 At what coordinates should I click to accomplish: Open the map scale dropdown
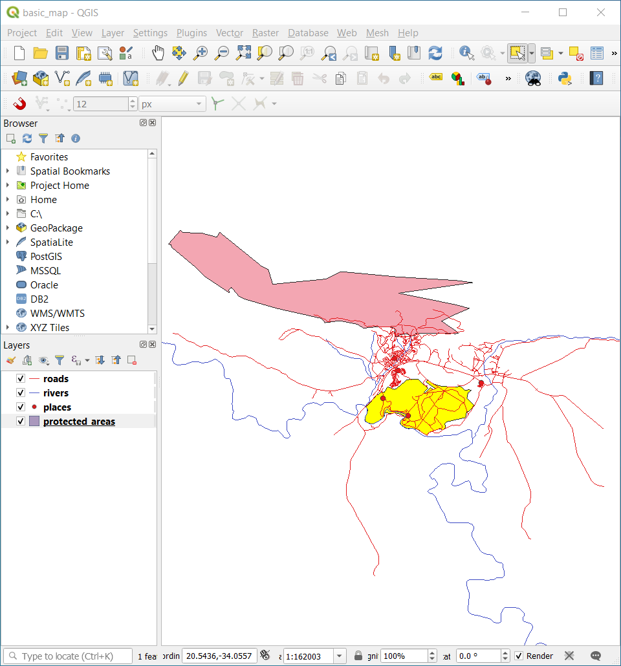[340, 656]
